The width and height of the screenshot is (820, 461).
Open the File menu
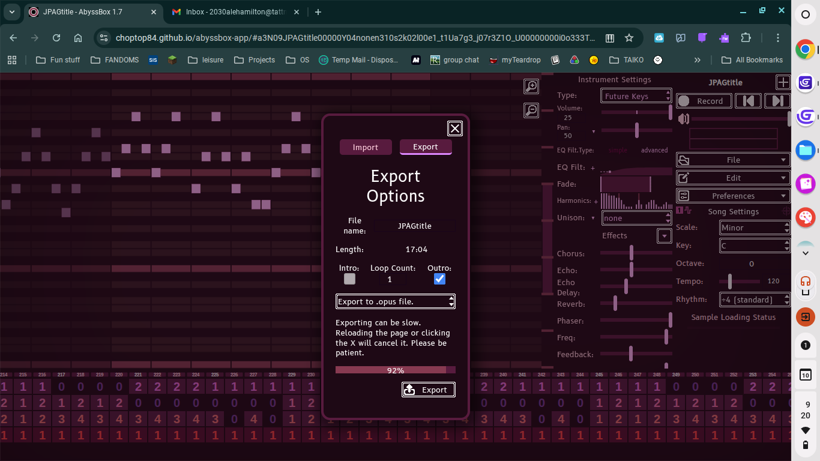[733, 160]
